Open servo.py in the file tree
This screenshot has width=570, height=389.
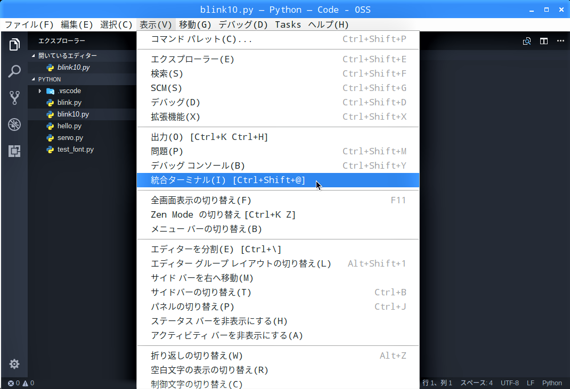82,138
